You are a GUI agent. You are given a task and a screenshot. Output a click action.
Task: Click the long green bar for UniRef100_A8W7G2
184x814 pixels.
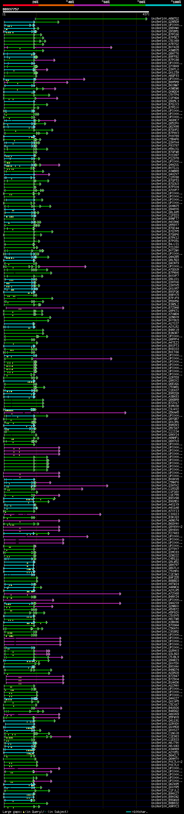coord(91,19)
